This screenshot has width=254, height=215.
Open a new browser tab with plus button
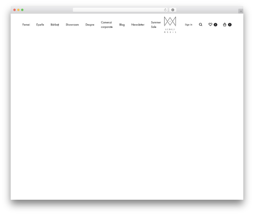coord(241,11)
